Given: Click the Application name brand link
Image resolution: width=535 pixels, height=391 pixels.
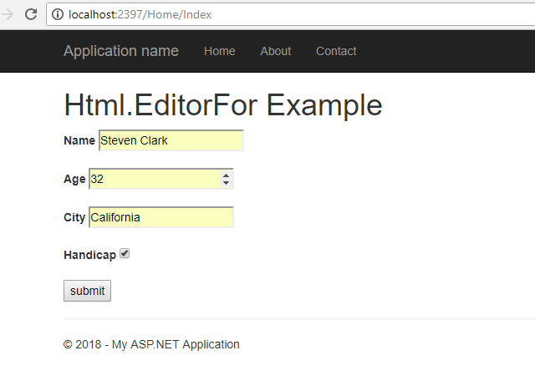Looking at the screenshot, I should (120, 51).
